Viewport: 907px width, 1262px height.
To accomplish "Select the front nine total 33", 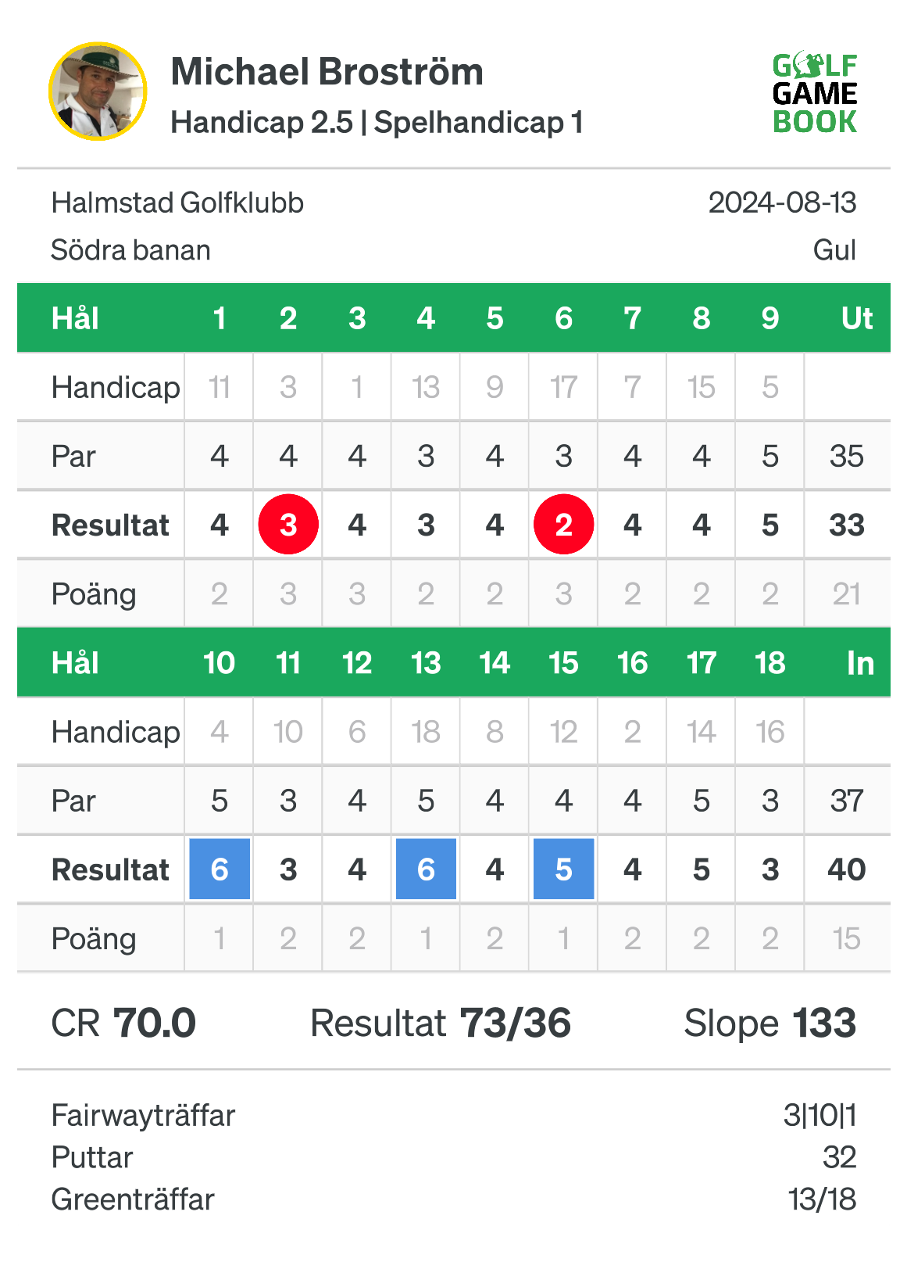I will [x=847, y=525].
